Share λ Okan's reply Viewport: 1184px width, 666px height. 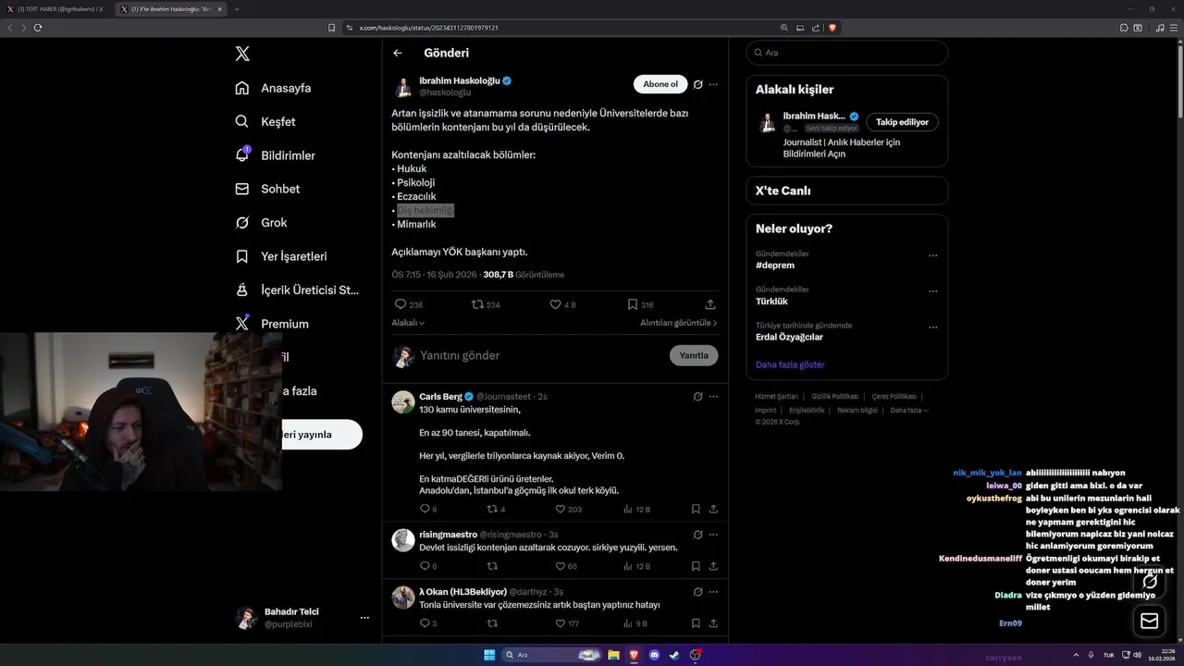[x=713, y=623]
